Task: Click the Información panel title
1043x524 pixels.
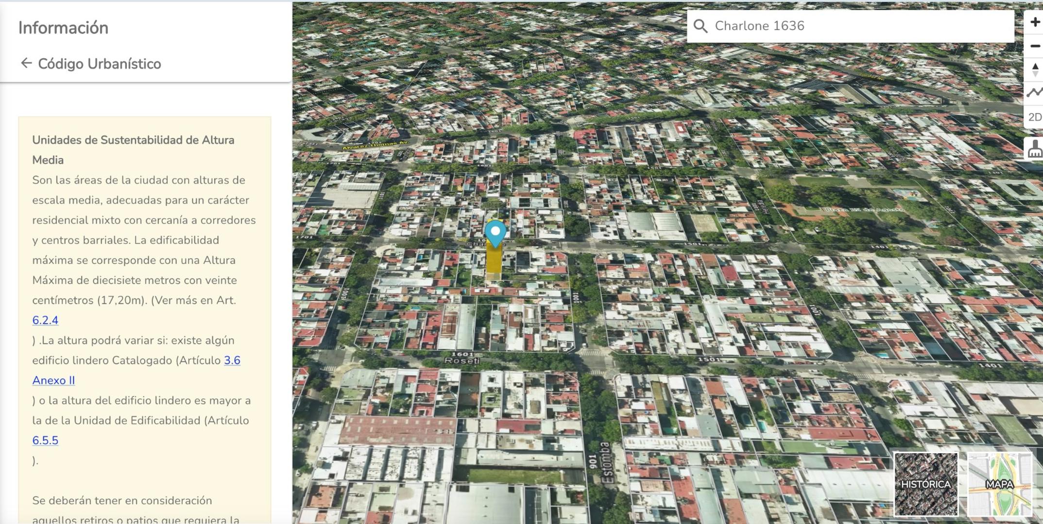Action: click(x=63, y=28)
